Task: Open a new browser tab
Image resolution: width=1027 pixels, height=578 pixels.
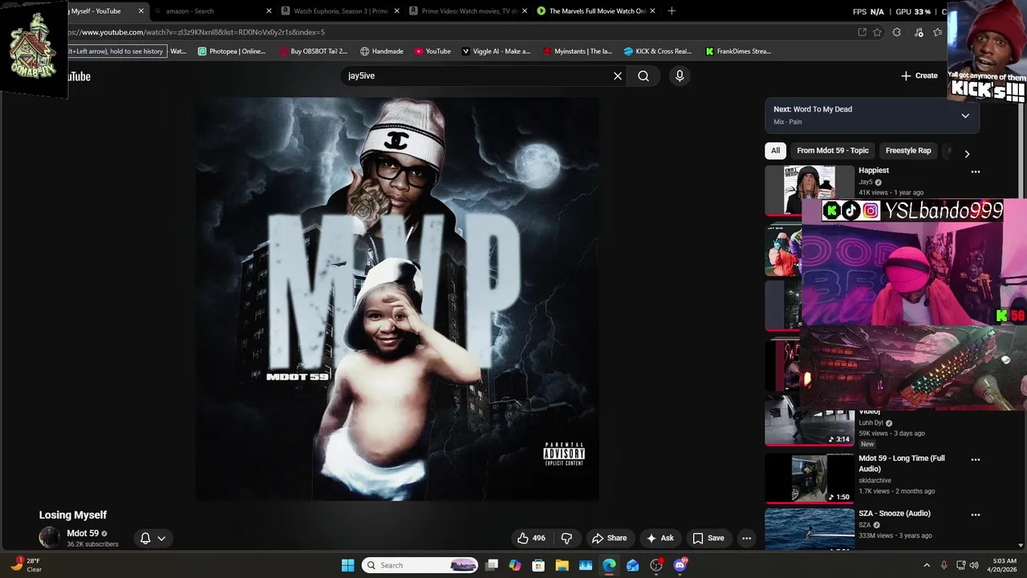Action: click(672, 11)
